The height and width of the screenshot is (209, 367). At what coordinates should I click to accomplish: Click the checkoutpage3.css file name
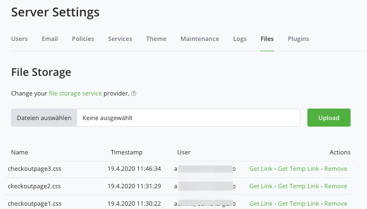(x=34, y=169)
